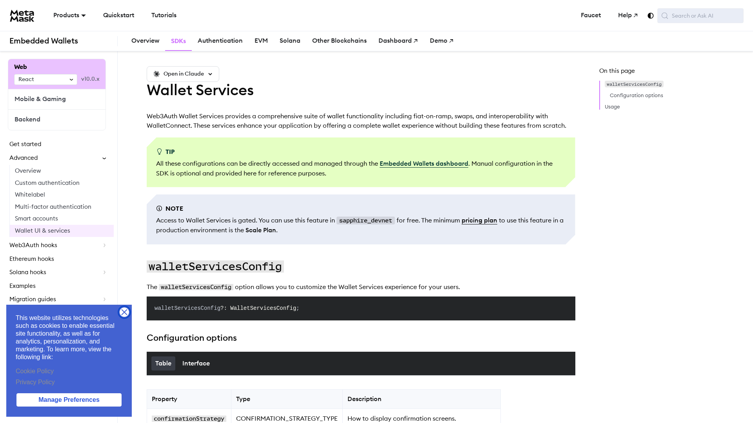Open Ethereum hooks sidebar item
This screenshot has height=423, width=753.
click(x=32, y=259)
